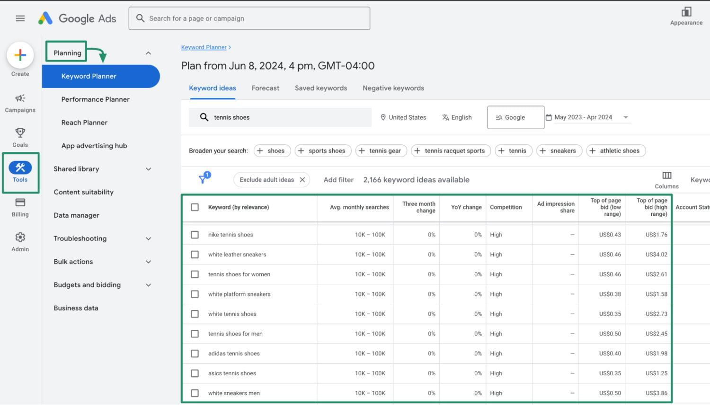
Task: Remove the Exclude adult ideas filter
Action: pos(302,180)
